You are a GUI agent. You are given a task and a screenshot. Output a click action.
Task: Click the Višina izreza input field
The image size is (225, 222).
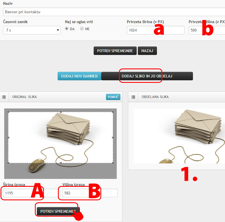click(x=90, y=193)
